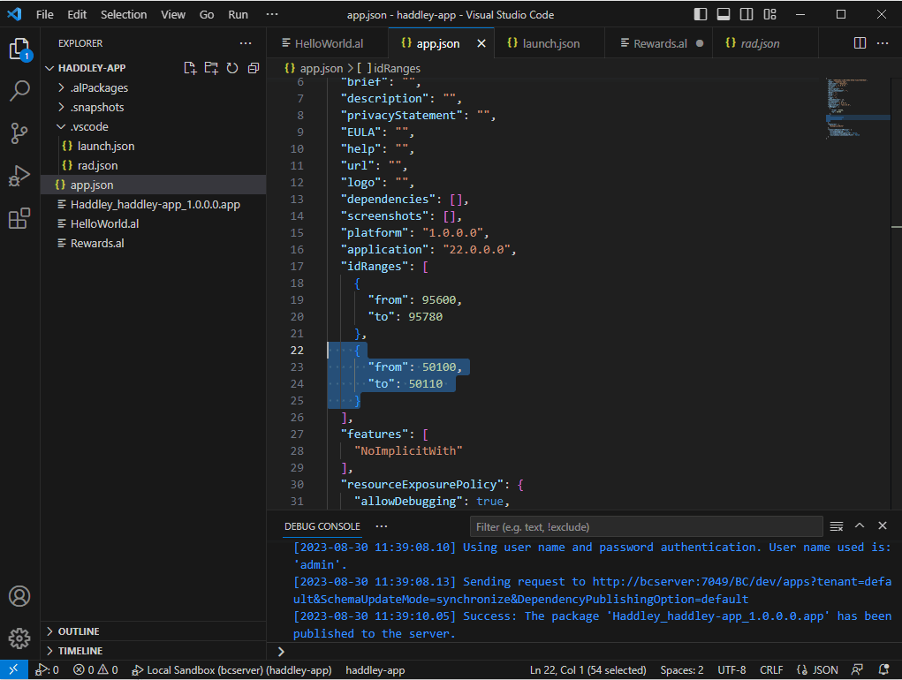Toggle the primary side bar layout button
This screenshot has width=902, height=680.
pyautogui.click(x=701, y=15)
